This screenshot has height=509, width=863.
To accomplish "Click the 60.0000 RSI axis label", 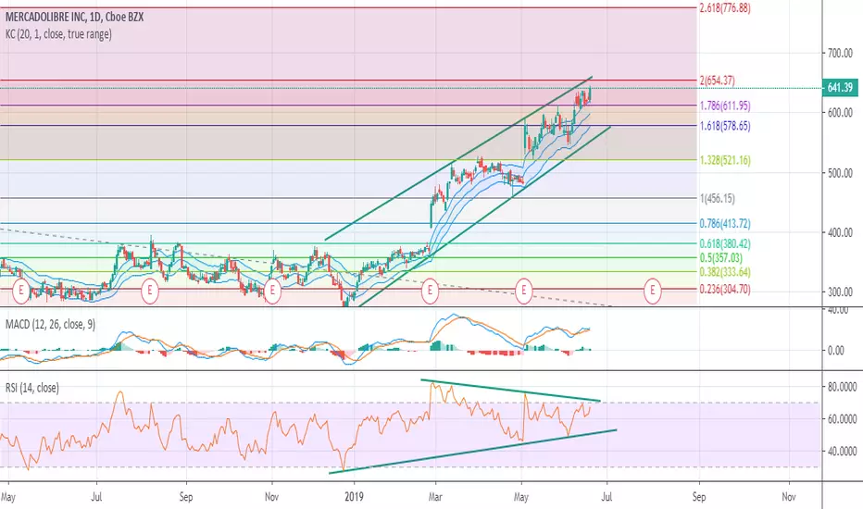I will point(842,419).
